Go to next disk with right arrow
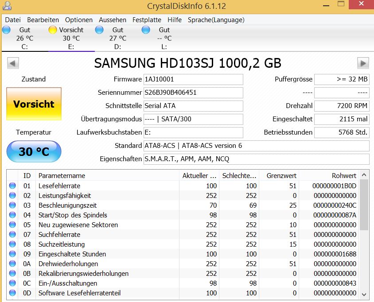374x302 pixels. coord(363,63)
